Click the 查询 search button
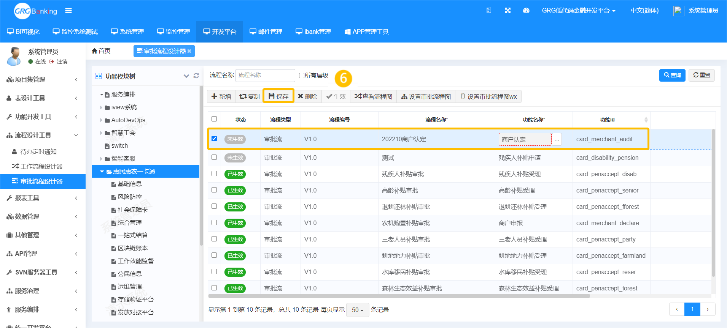 (x=672, y=75)
